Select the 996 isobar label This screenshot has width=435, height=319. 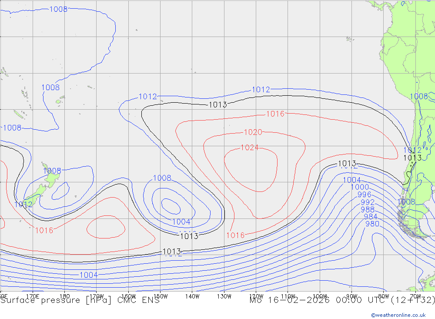tap(364, 195)
